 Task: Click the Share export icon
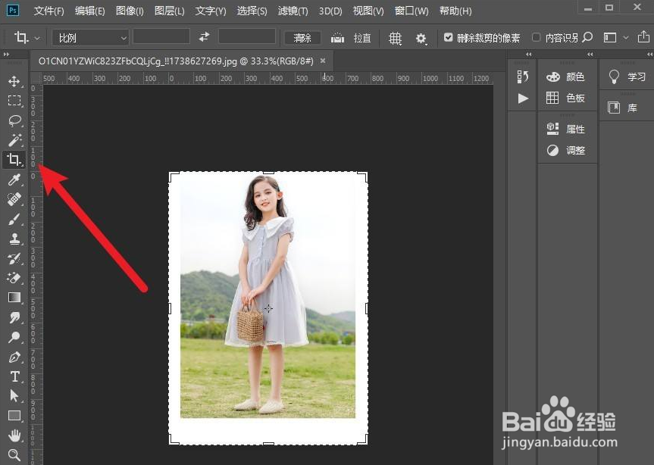[x=643, y=37]
